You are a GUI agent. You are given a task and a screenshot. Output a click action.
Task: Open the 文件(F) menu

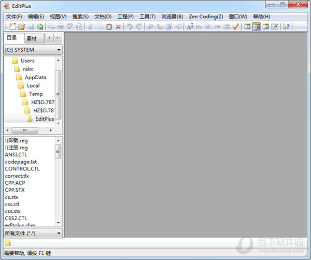[x=14, y=17]
